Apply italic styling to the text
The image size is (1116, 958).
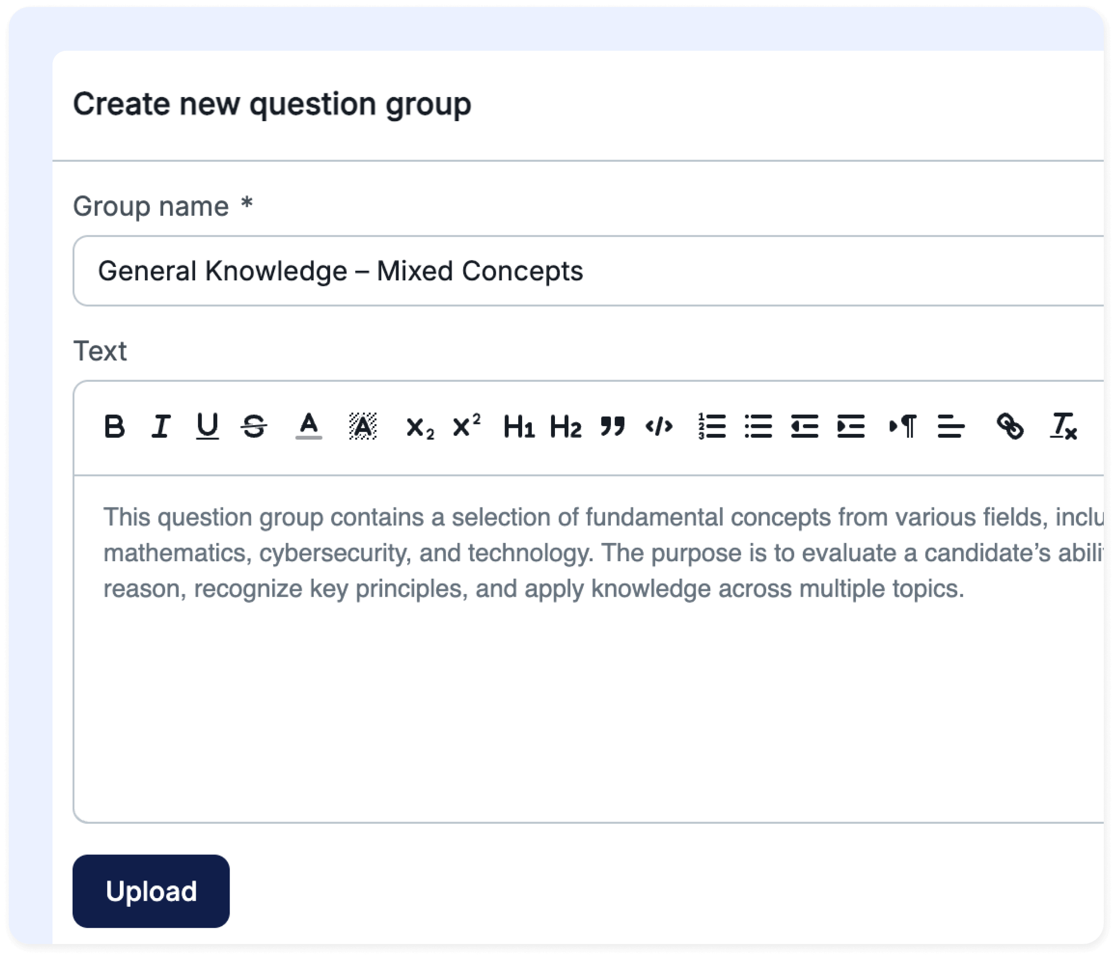[160, 427]
